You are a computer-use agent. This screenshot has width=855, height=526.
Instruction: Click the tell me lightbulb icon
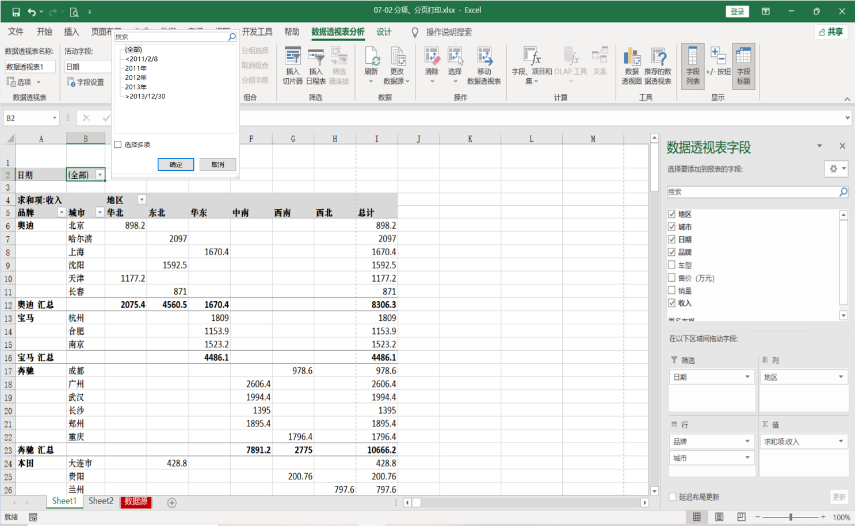pyautogui.click(x=415, y=33)
